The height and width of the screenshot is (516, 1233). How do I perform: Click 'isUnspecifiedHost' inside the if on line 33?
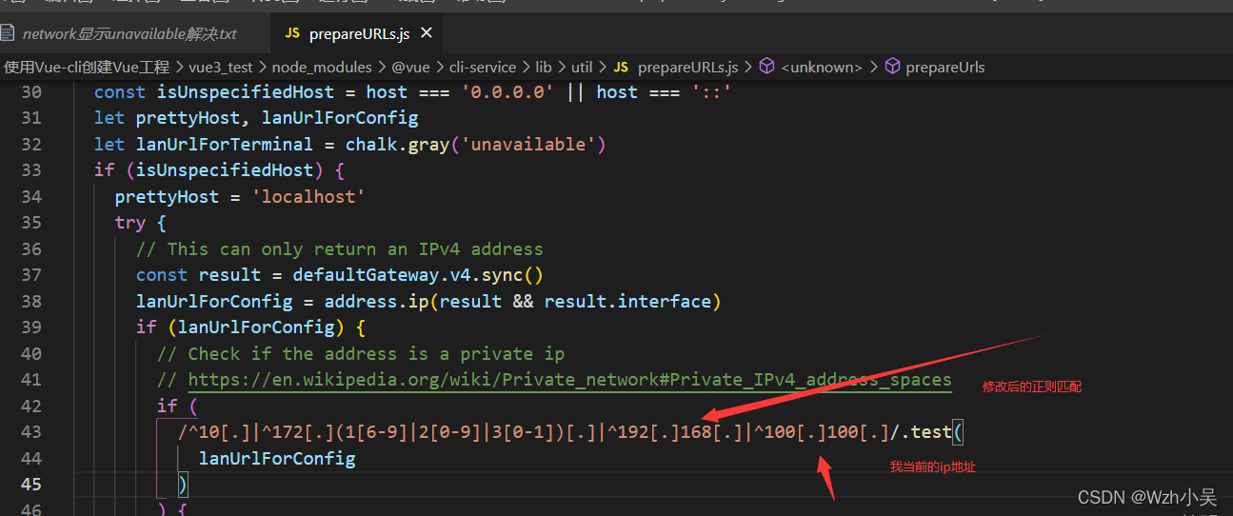pyautogui.click(x=224, y=170)
